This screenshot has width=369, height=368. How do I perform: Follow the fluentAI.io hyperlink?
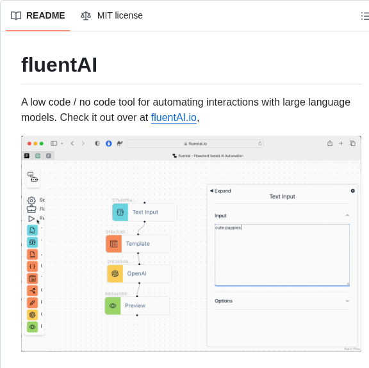(174, 117)
